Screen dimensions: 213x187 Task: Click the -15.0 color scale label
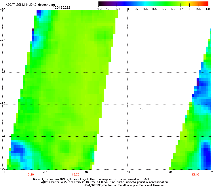click(x=99, y=9)
